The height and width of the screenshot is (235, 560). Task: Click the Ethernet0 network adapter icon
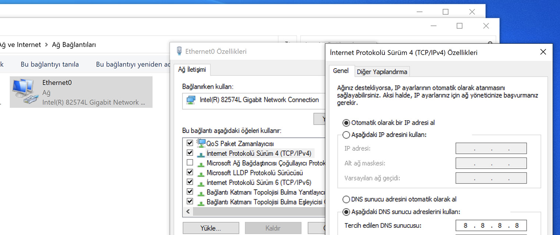coord(25,92)
